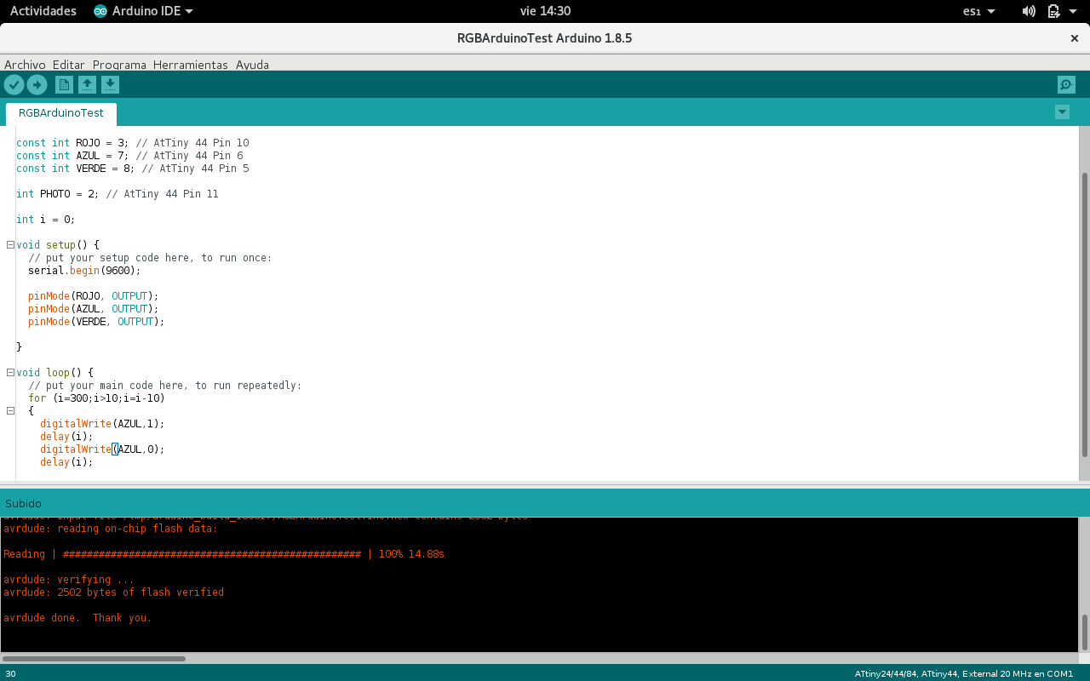Close the Arduino IDE window
The image size is (1090, 681).
click(x=1074, y=38)
